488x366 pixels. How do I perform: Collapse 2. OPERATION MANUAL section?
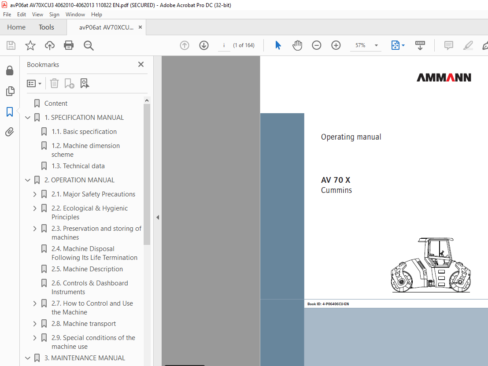click(x=28, y=180)
